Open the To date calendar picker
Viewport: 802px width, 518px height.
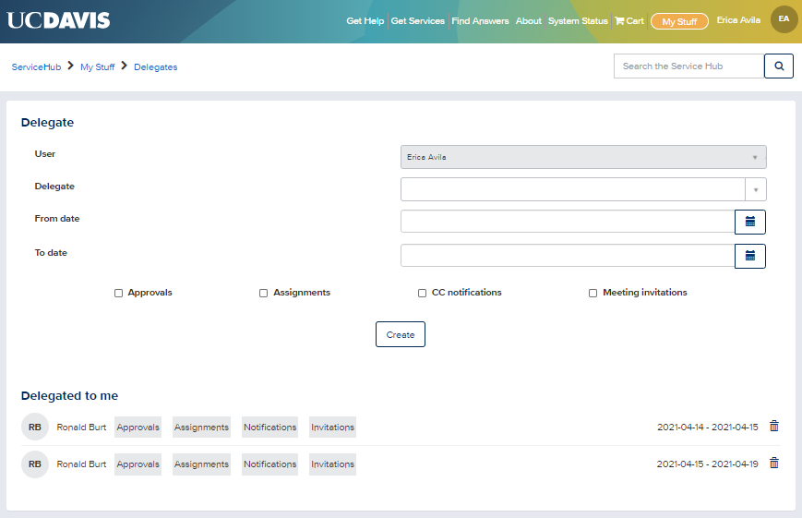(749, 256)
